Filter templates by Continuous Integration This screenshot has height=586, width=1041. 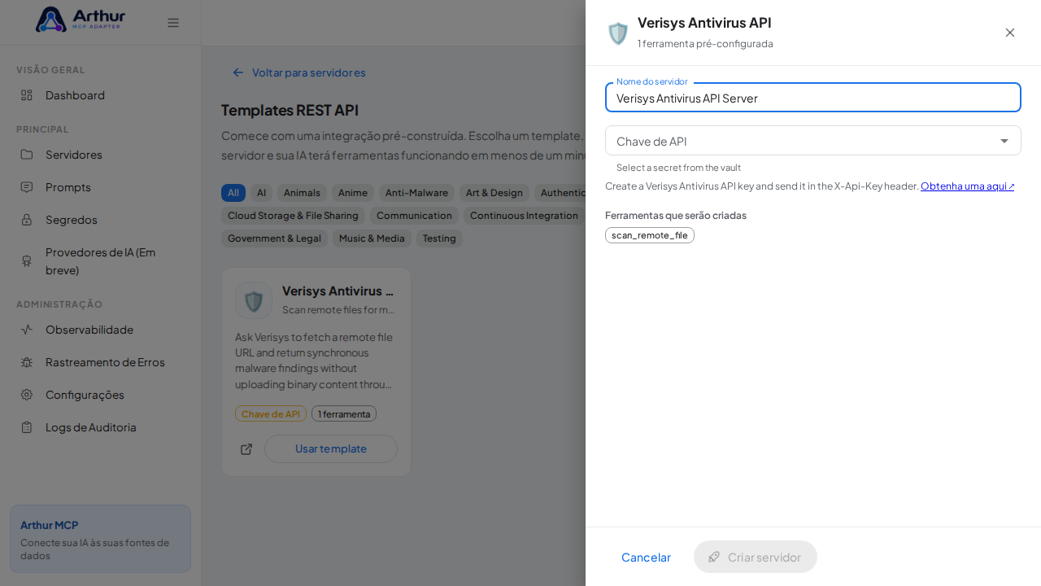click(523, 216)
